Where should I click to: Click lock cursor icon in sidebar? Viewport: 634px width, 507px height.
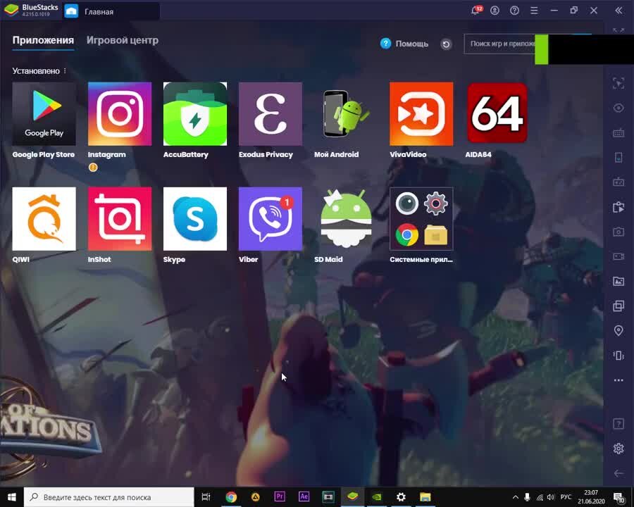click(x=619, y=83)
